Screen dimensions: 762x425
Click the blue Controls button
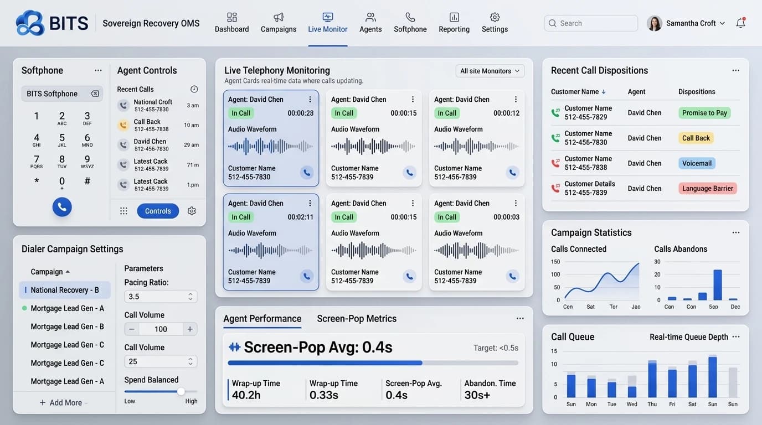tap(158, 211)
